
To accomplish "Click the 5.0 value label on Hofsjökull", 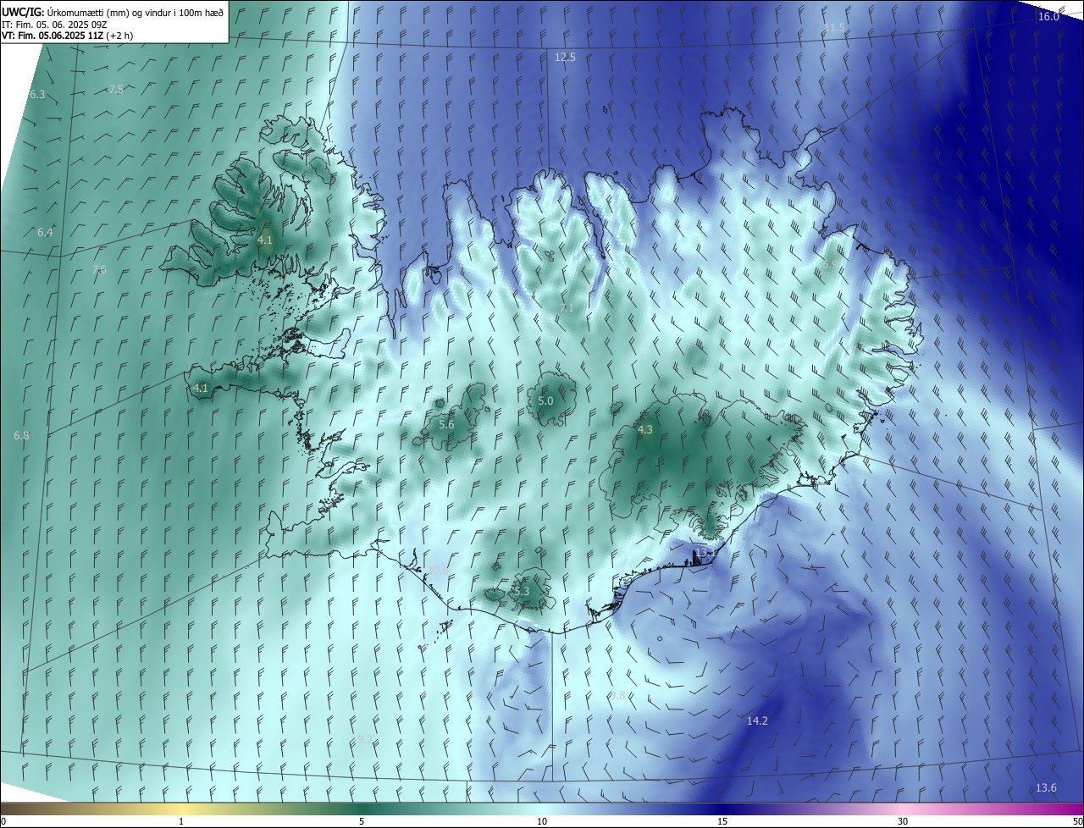I will [545, 401].
